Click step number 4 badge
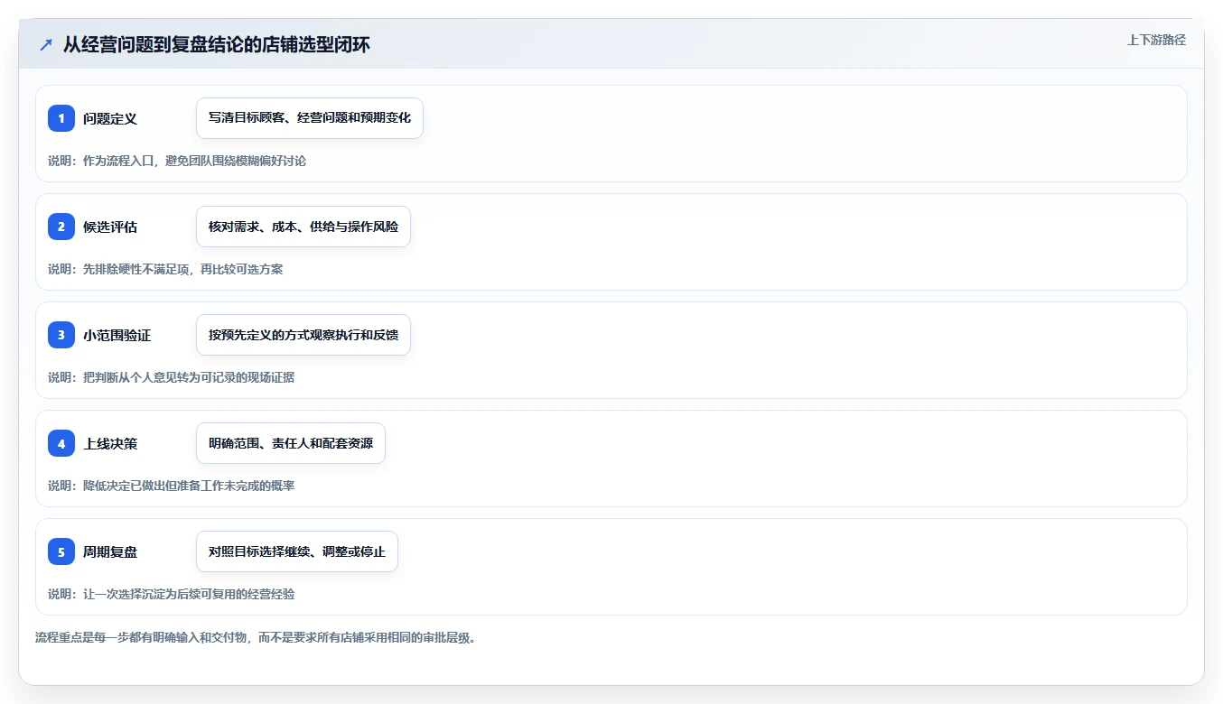This screenshot has height=704, width=1223. (61, 443)
